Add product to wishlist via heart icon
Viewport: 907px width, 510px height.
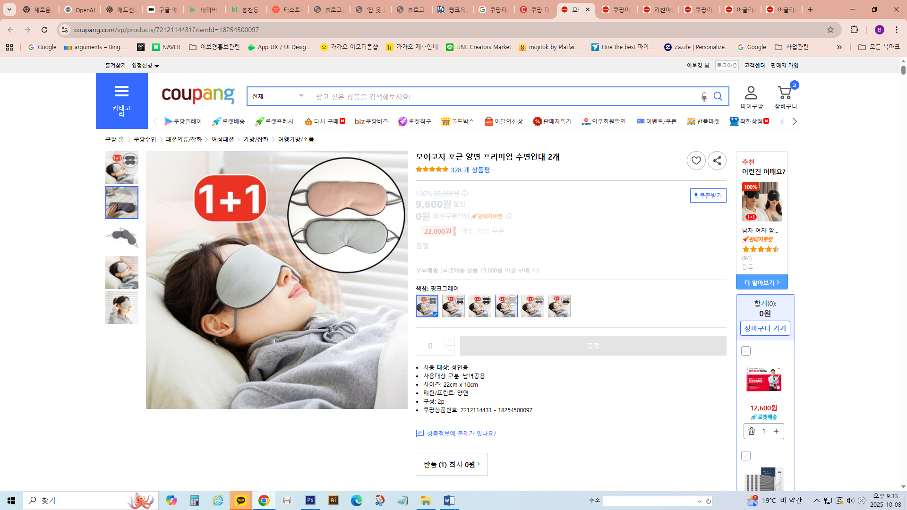[x=696, y=161]
